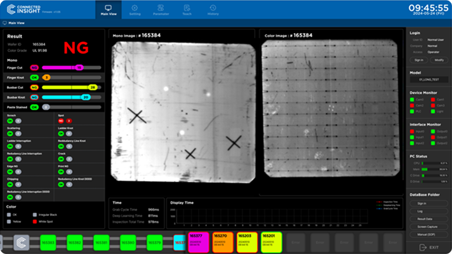Image resolution: width=452 pixels, height=254 pixels.
Task: Click the Crack OK indicator
Action: (x=61, y=159)
